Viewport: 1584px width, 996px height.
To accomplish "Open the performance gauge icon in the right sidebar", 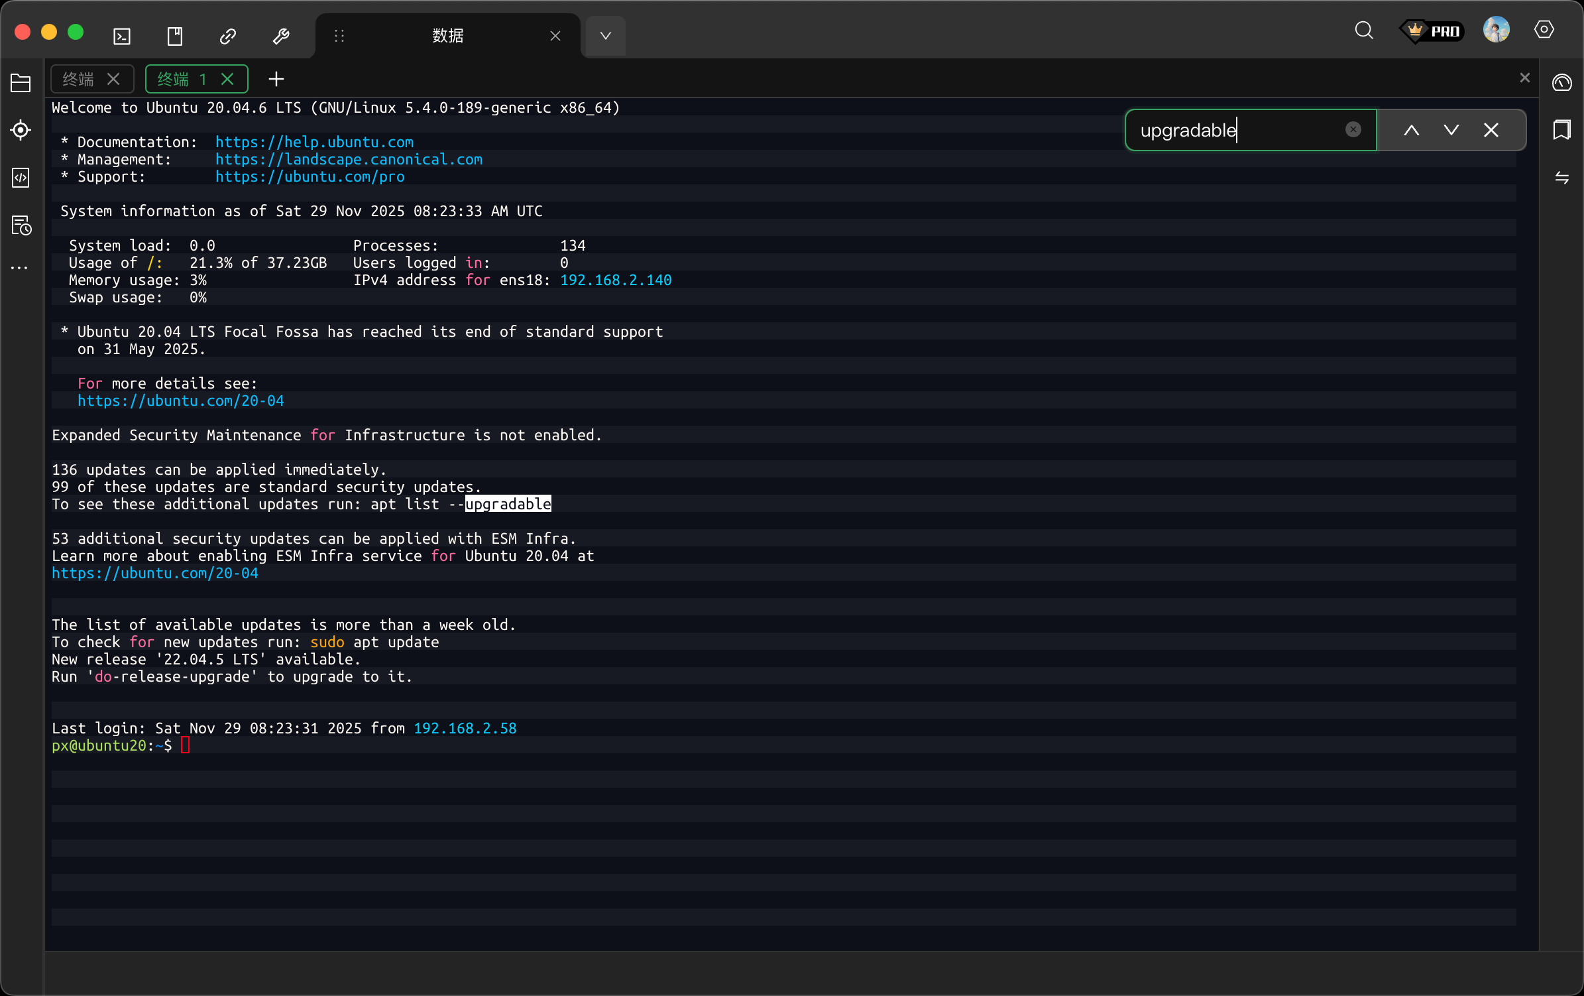I will point(1561,83).
